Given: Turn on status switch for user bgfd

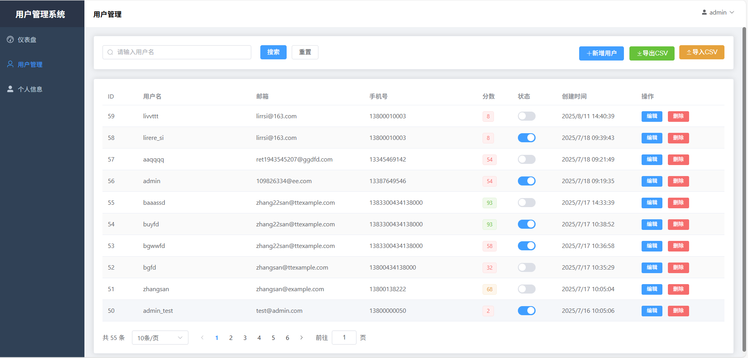Looking at the screenshot, I should [x=527, y=267].
